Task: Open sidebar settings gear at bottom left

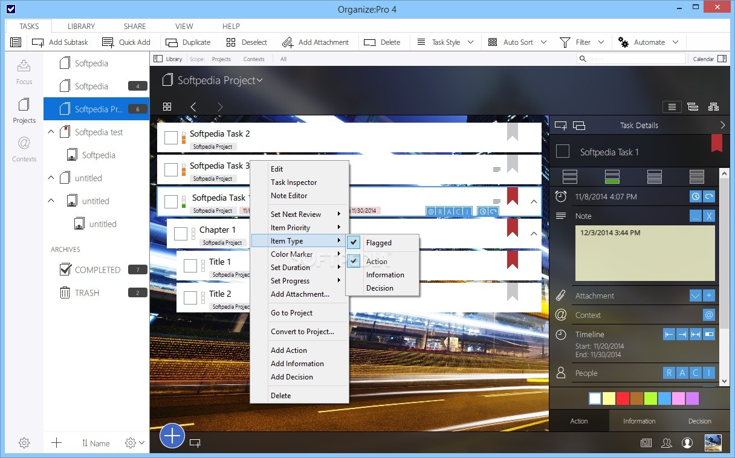Action: [x=24, y=443]
